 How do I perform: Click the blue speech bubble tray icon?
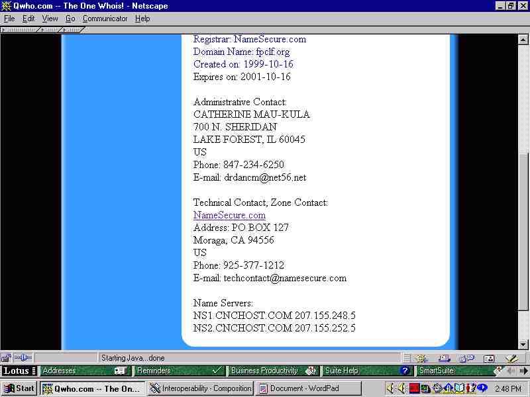pos(482,388)
